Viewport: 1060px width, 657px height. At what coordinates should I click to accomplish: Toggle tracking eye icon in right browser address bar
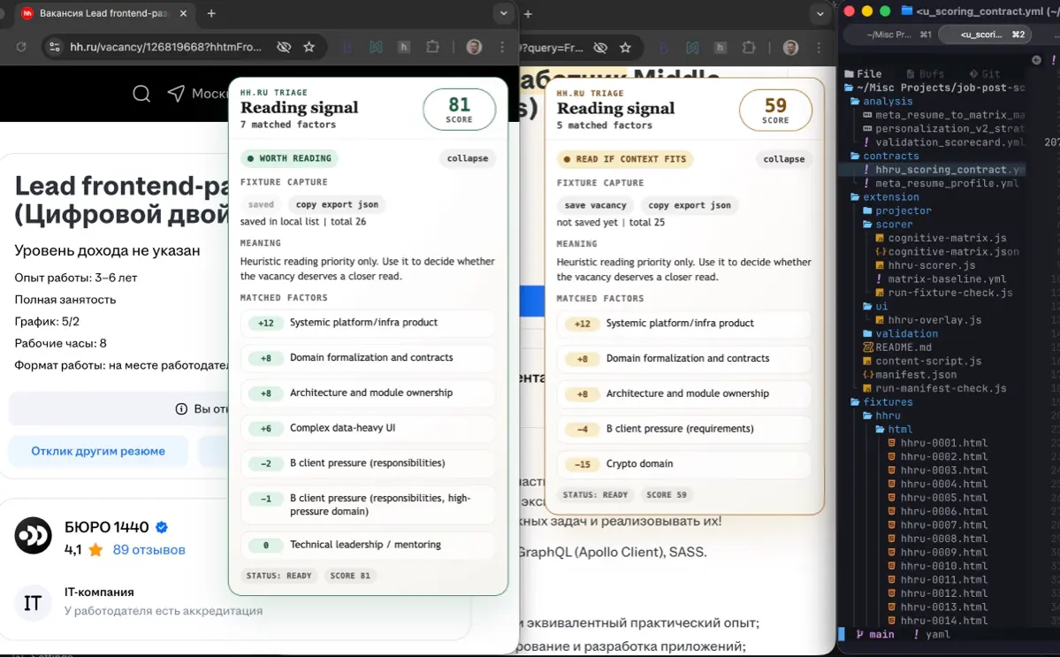600,48
